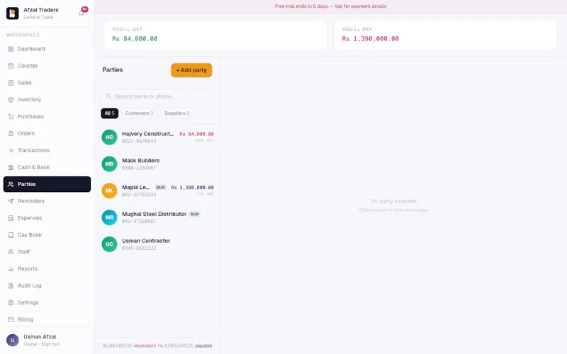Click the ML avatar for Maple Leaf
This screenshot has height=354, width=567.
pos(109,190)
